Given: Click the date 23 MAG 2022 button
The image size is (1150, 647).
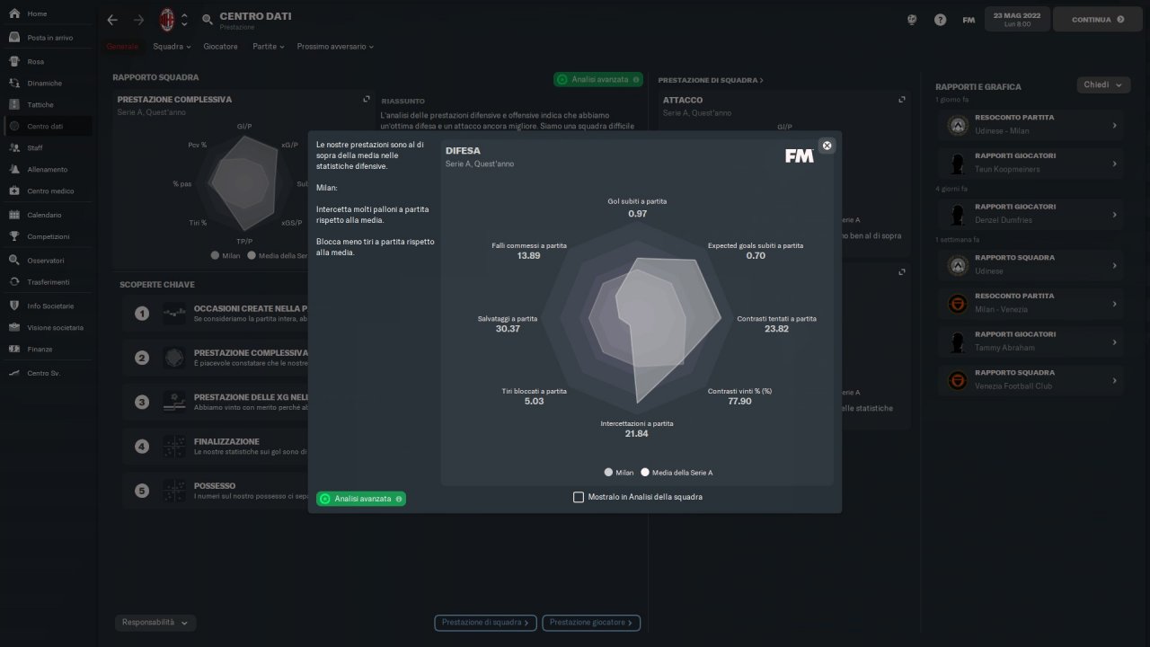Looking at the screenshot, I should [x=1017, y=19].
